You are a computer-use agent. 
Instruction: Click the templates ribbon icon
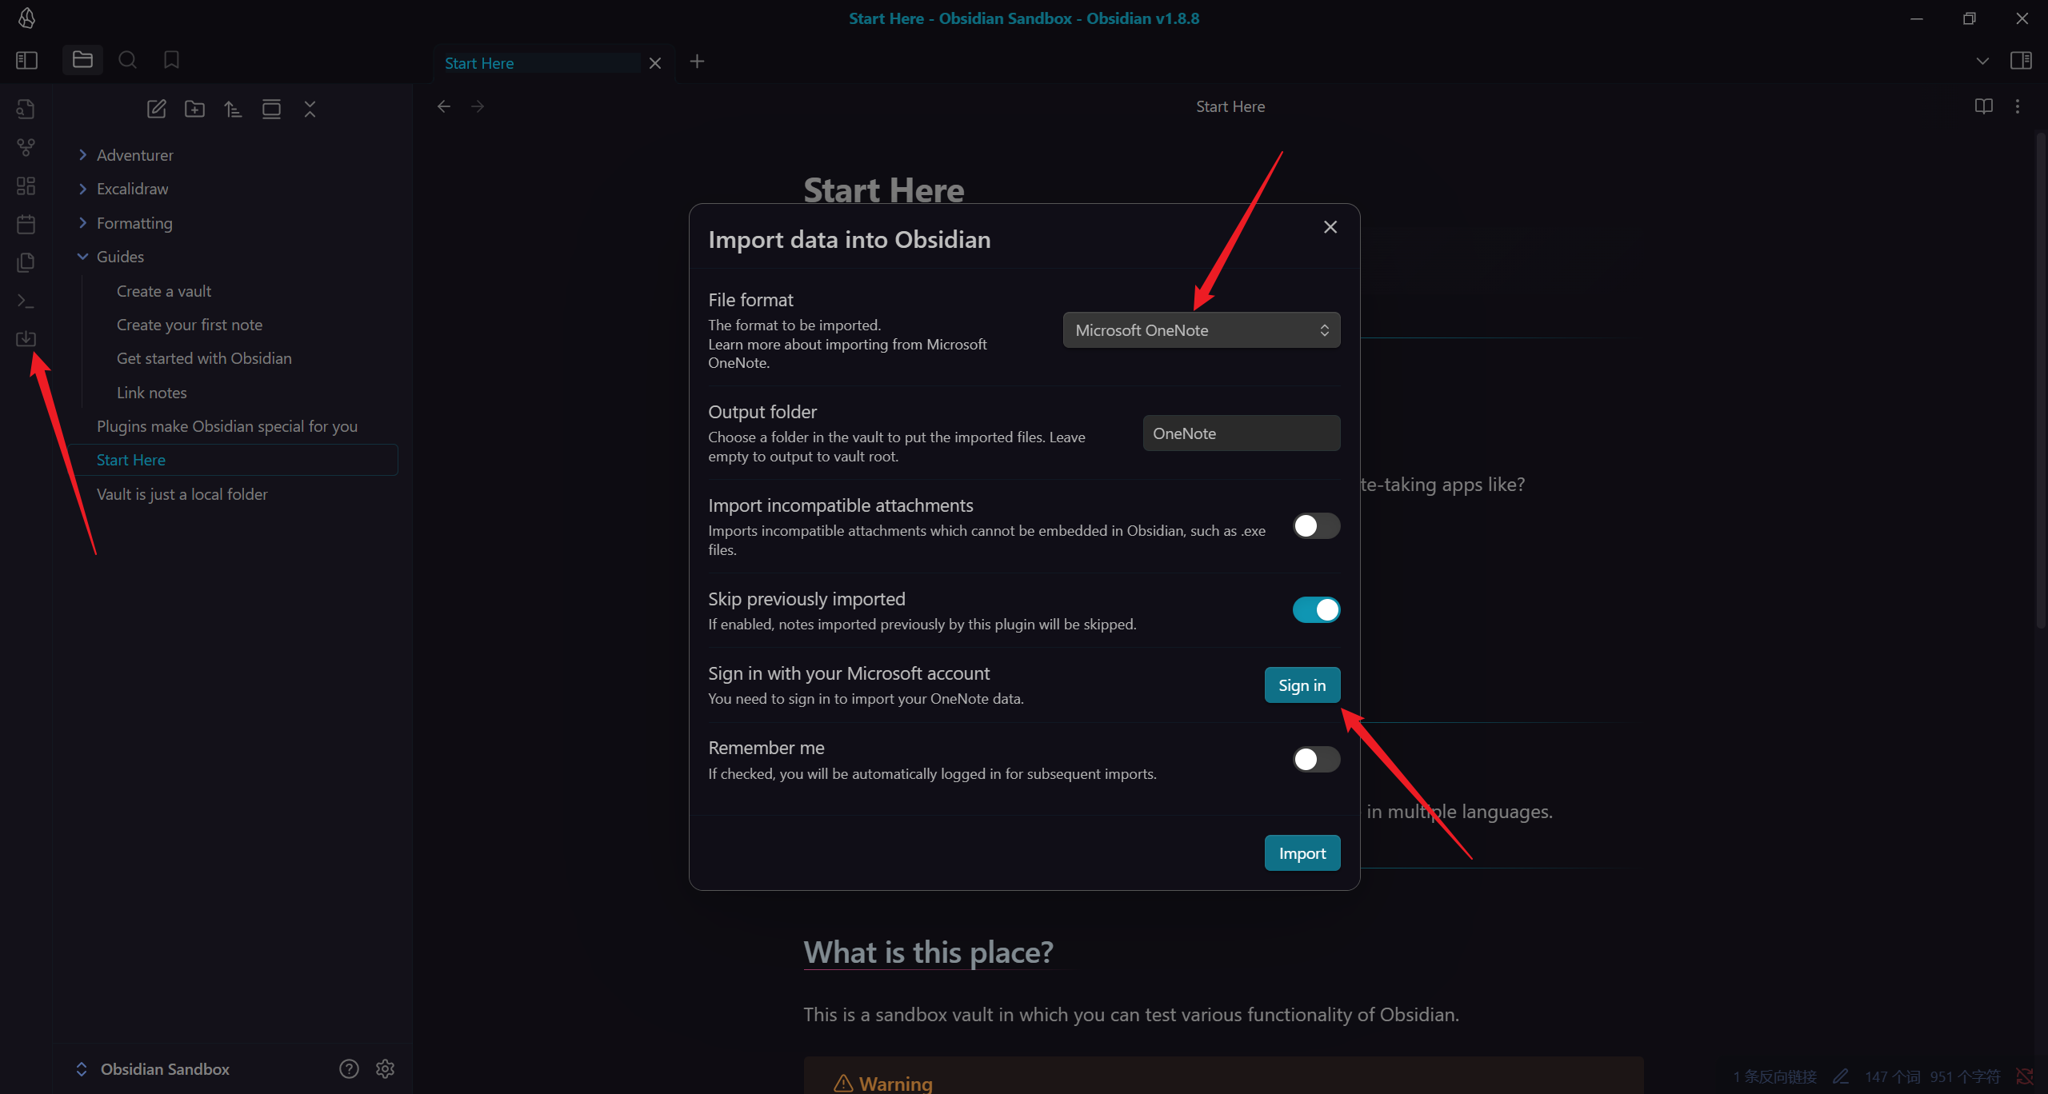click(26, 262)
